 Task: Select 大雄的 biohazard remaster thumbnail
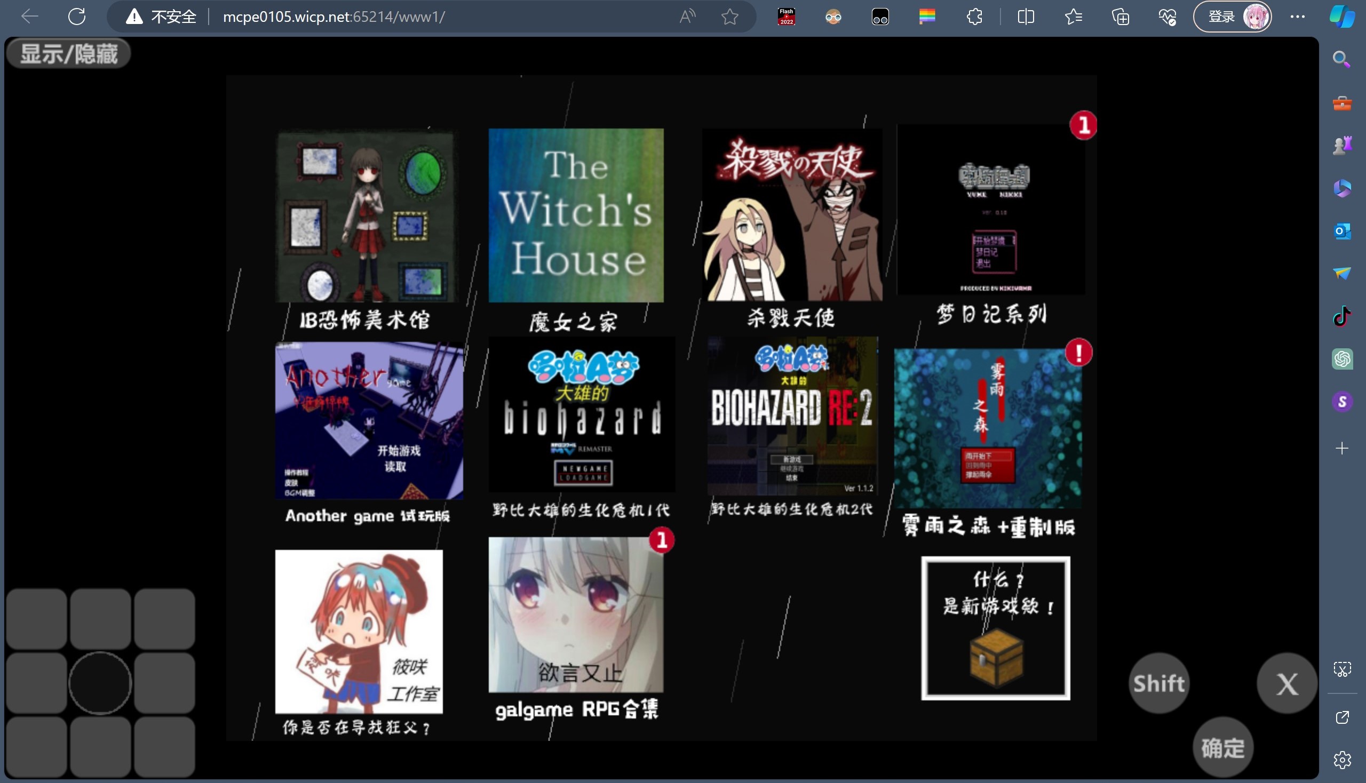point(582,414)
